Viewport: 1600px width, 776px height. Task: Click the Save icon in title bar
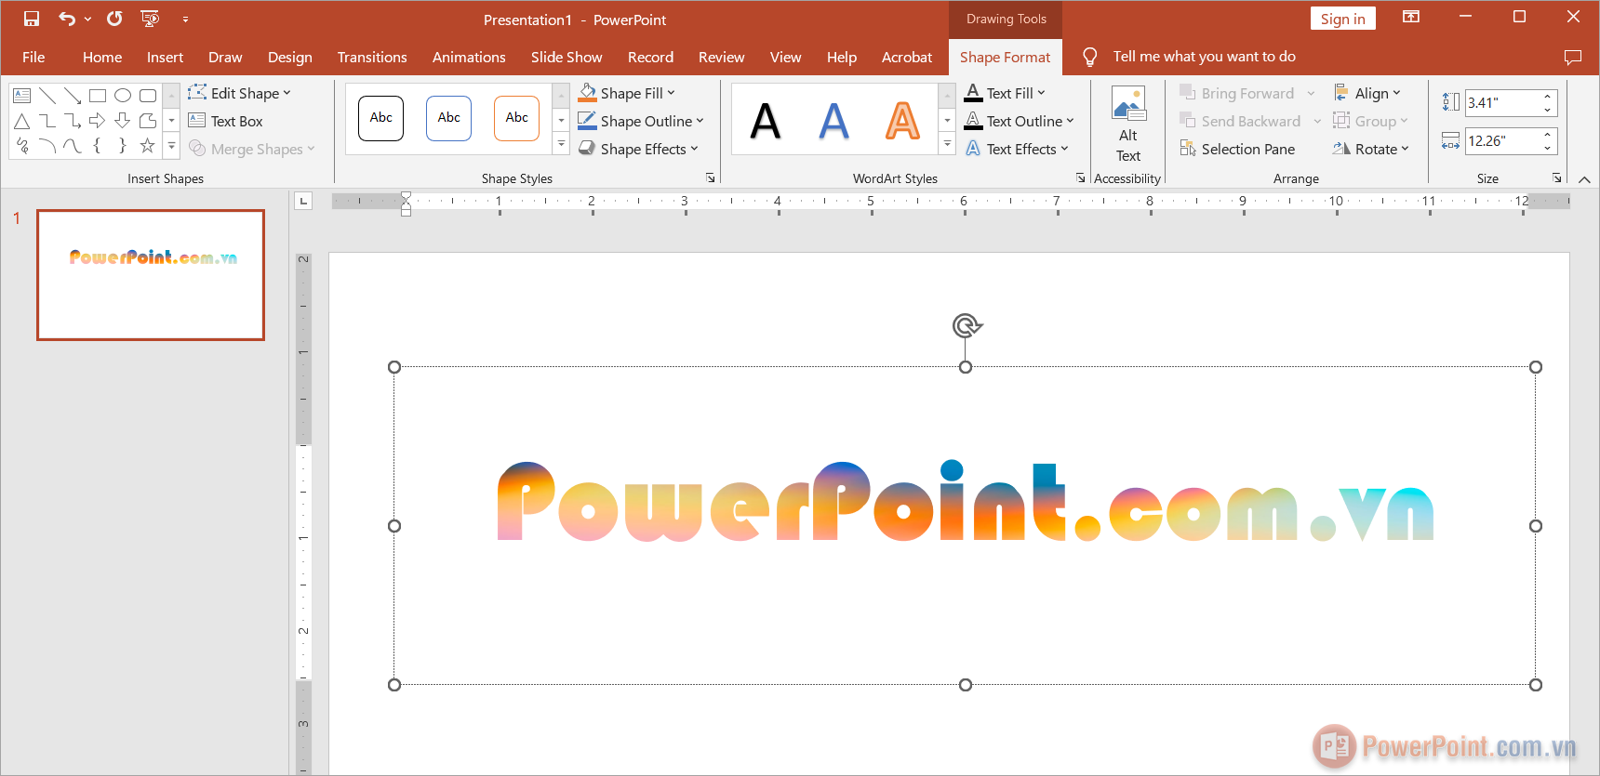(32, 19)
